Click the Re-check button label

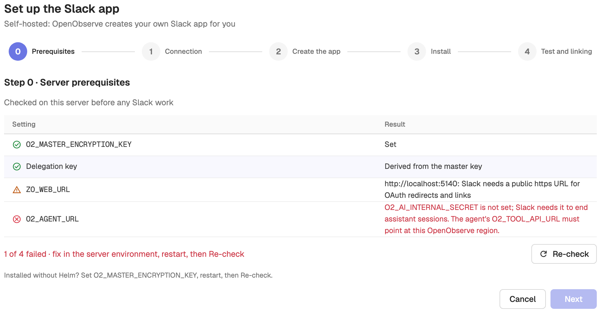point(571,254)
